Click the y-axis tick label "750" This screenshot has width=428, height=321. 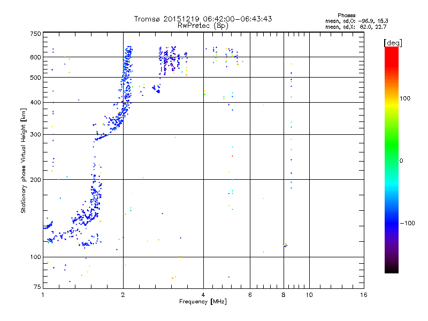[x=35, y=34]
